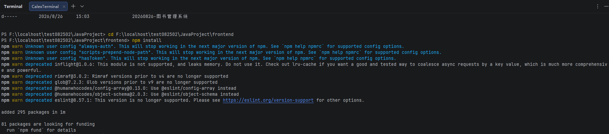The image size is (609, 134).
Task: Select the CalexTerminal tab
Action: click(45, 6)
